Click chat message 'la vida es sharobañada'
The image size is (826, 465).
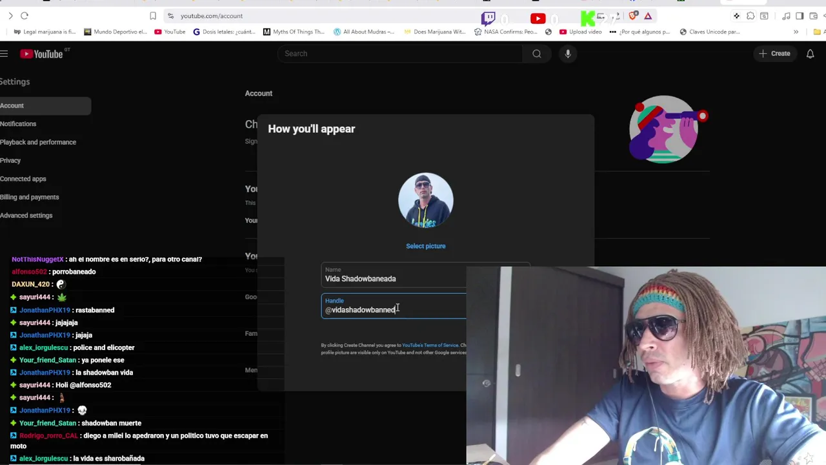point(108,459)
